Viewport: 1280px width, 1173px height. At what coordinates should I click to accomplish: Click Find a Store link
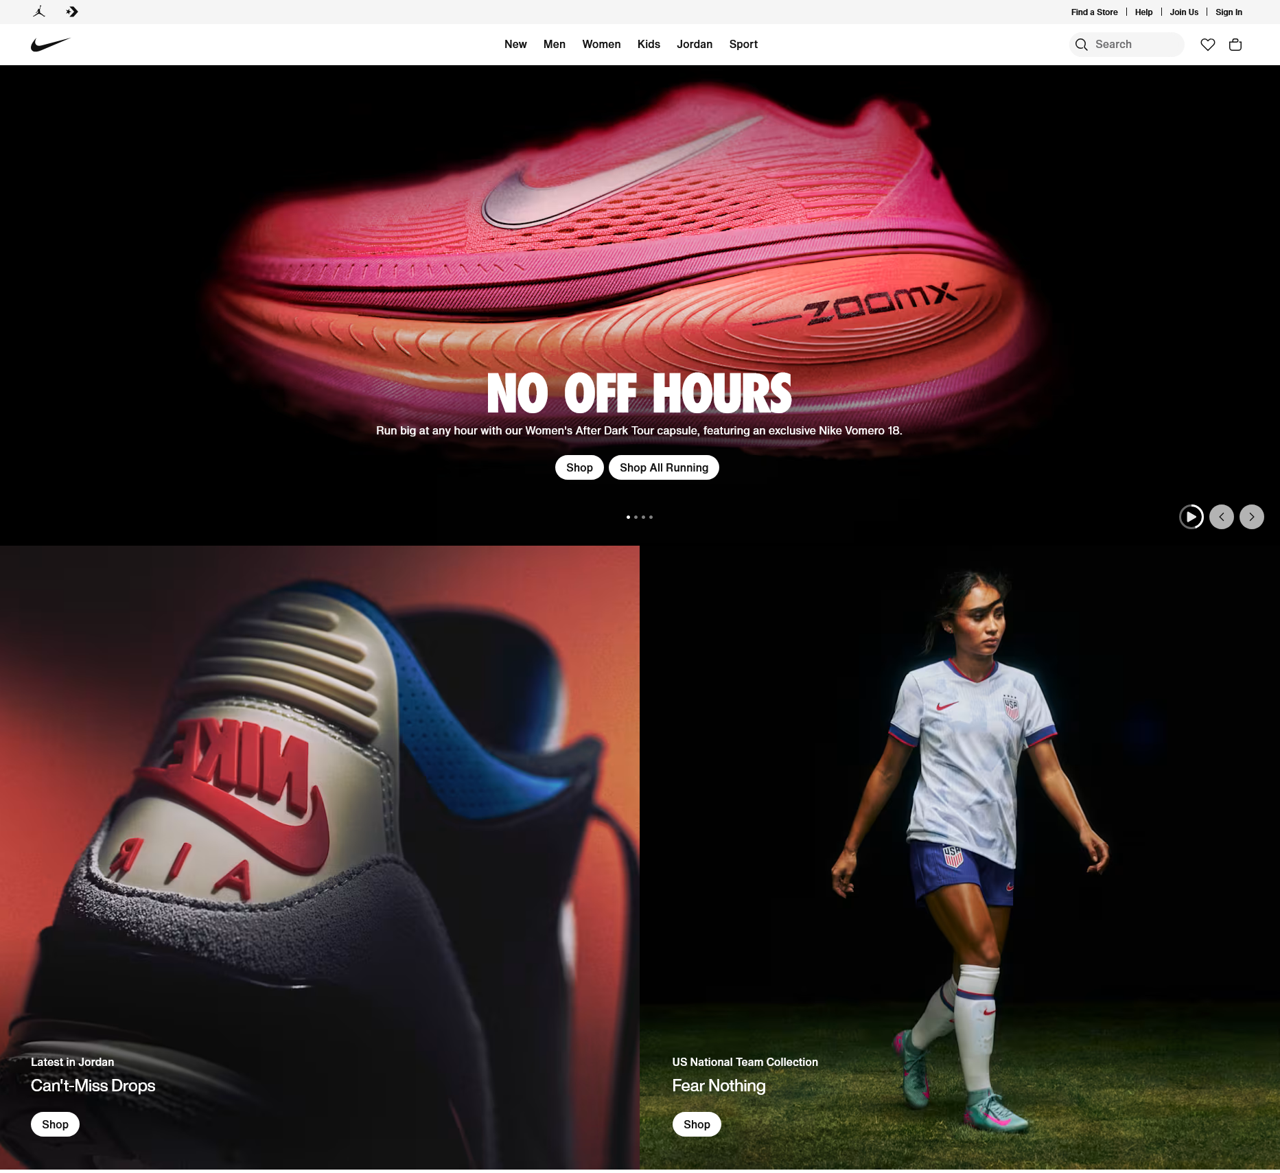click(x=1094, y=12)
